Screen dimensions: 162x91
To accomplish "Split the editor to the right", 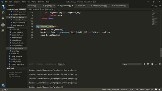I will pos(156,6).
